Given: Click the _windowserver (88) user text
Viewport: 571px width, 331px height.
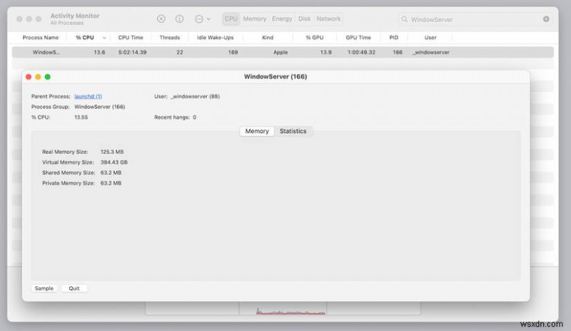Looking at the screenshot, I should pyautogui.click(x=195, y=96).
